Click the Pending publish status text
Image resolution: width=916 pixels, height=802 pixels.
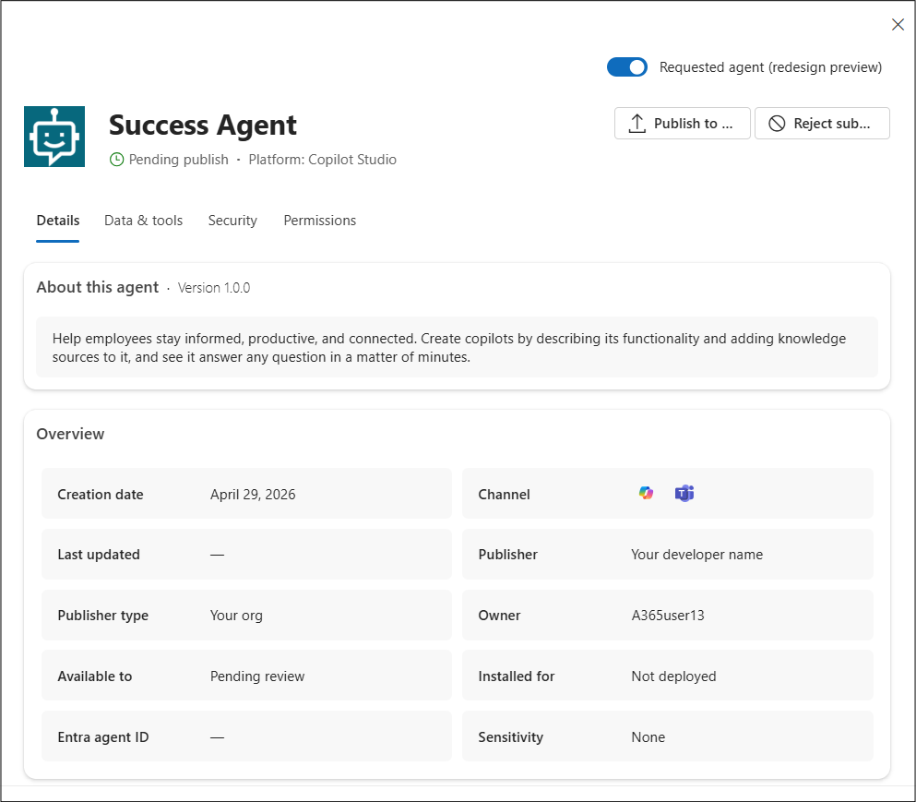[x=179, y=160]
